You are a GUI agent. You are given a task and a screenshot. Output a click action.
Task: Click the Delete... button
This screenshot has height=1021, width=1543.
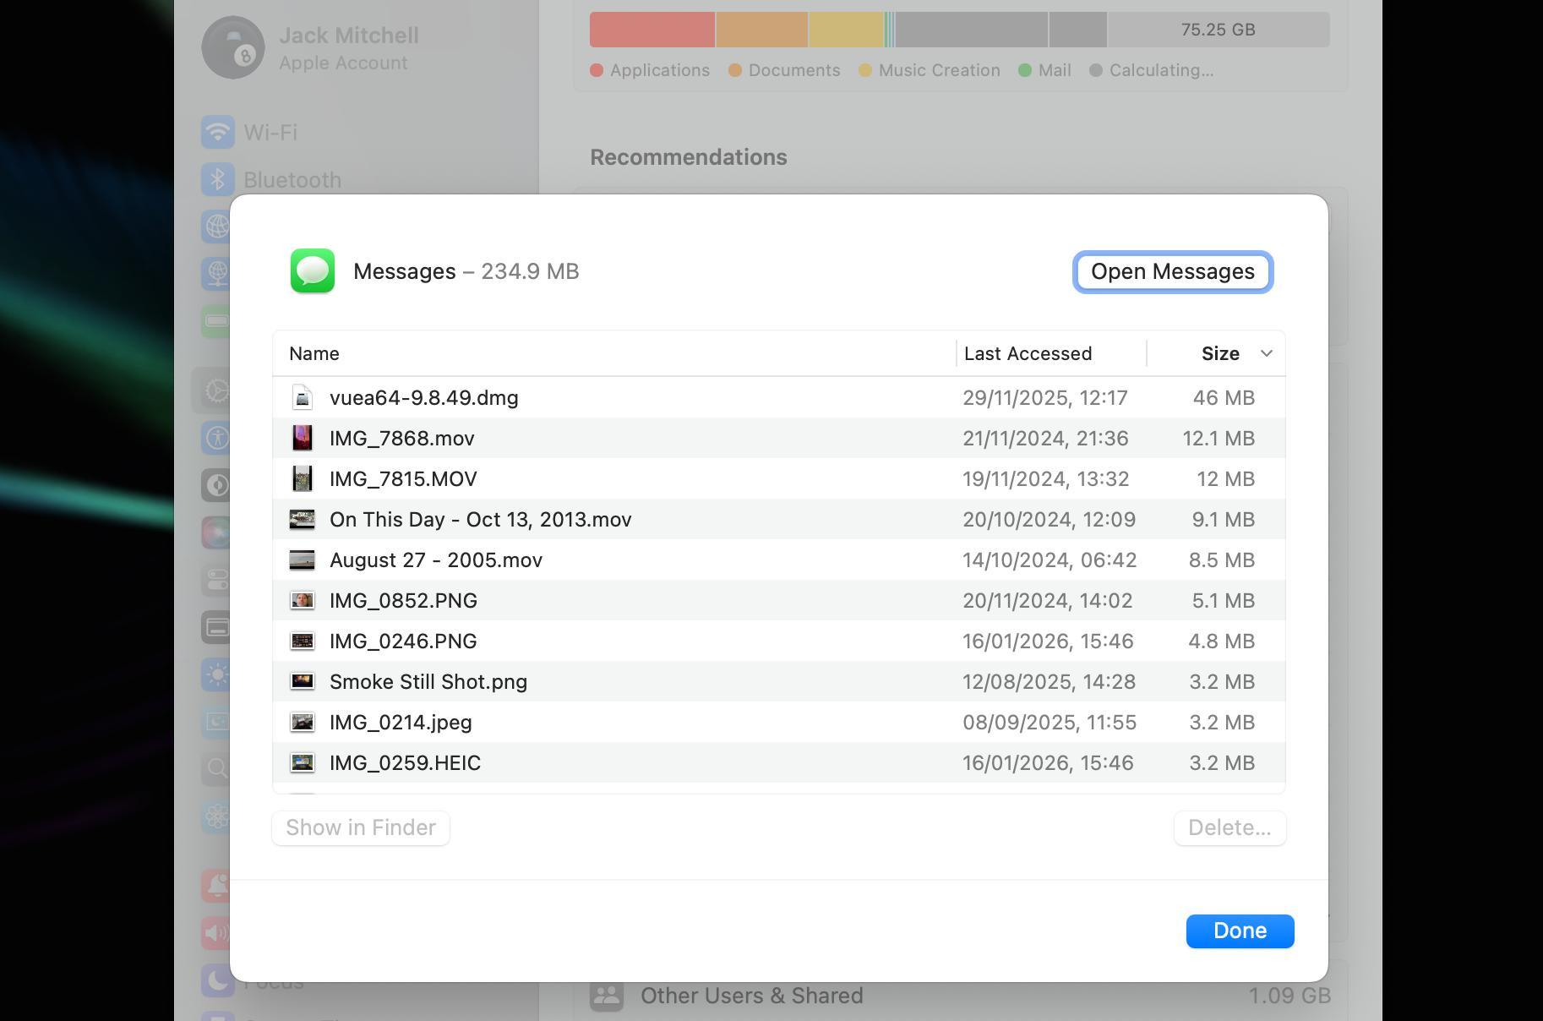click(1229, 827)
